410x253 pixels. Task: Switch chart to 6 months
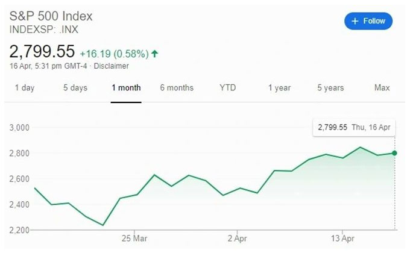177,88
